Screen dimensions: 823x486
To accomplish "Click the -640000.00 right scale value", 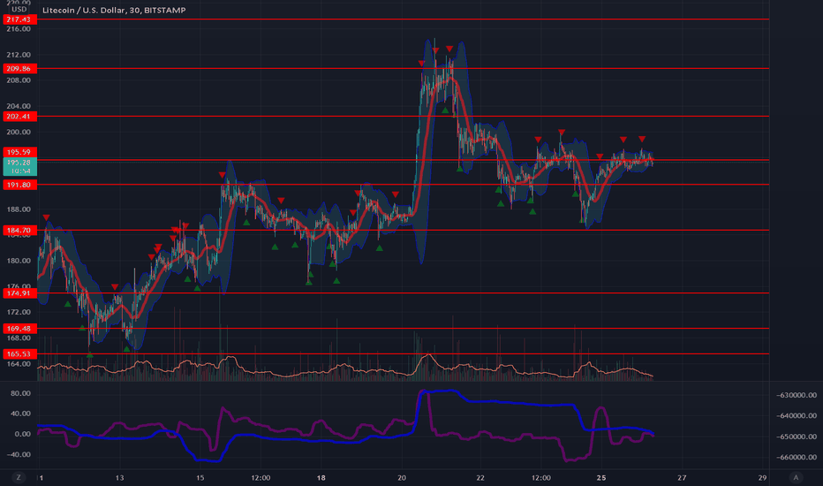I will (x=797, y=415).
